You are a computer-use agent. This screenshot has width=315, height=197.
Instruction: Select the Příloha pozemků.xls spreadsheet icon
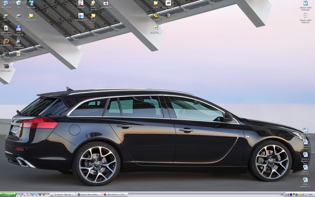(x=305, y=180)
